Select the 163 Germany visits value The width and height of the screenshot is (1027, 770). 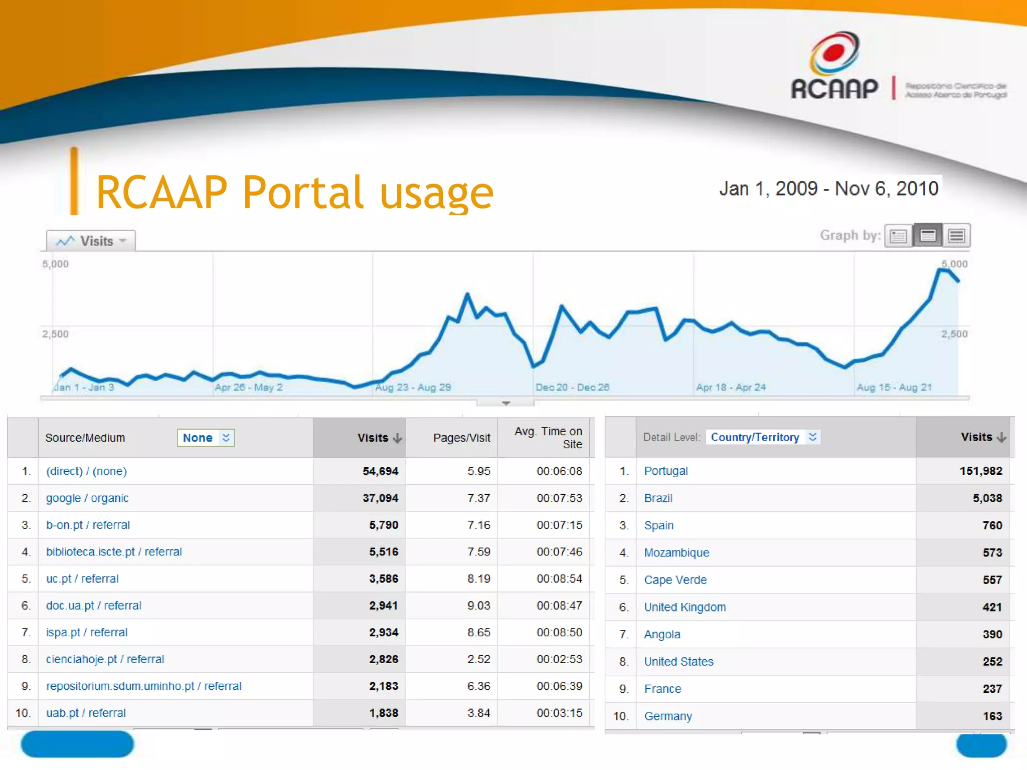(x=992, y=716)
